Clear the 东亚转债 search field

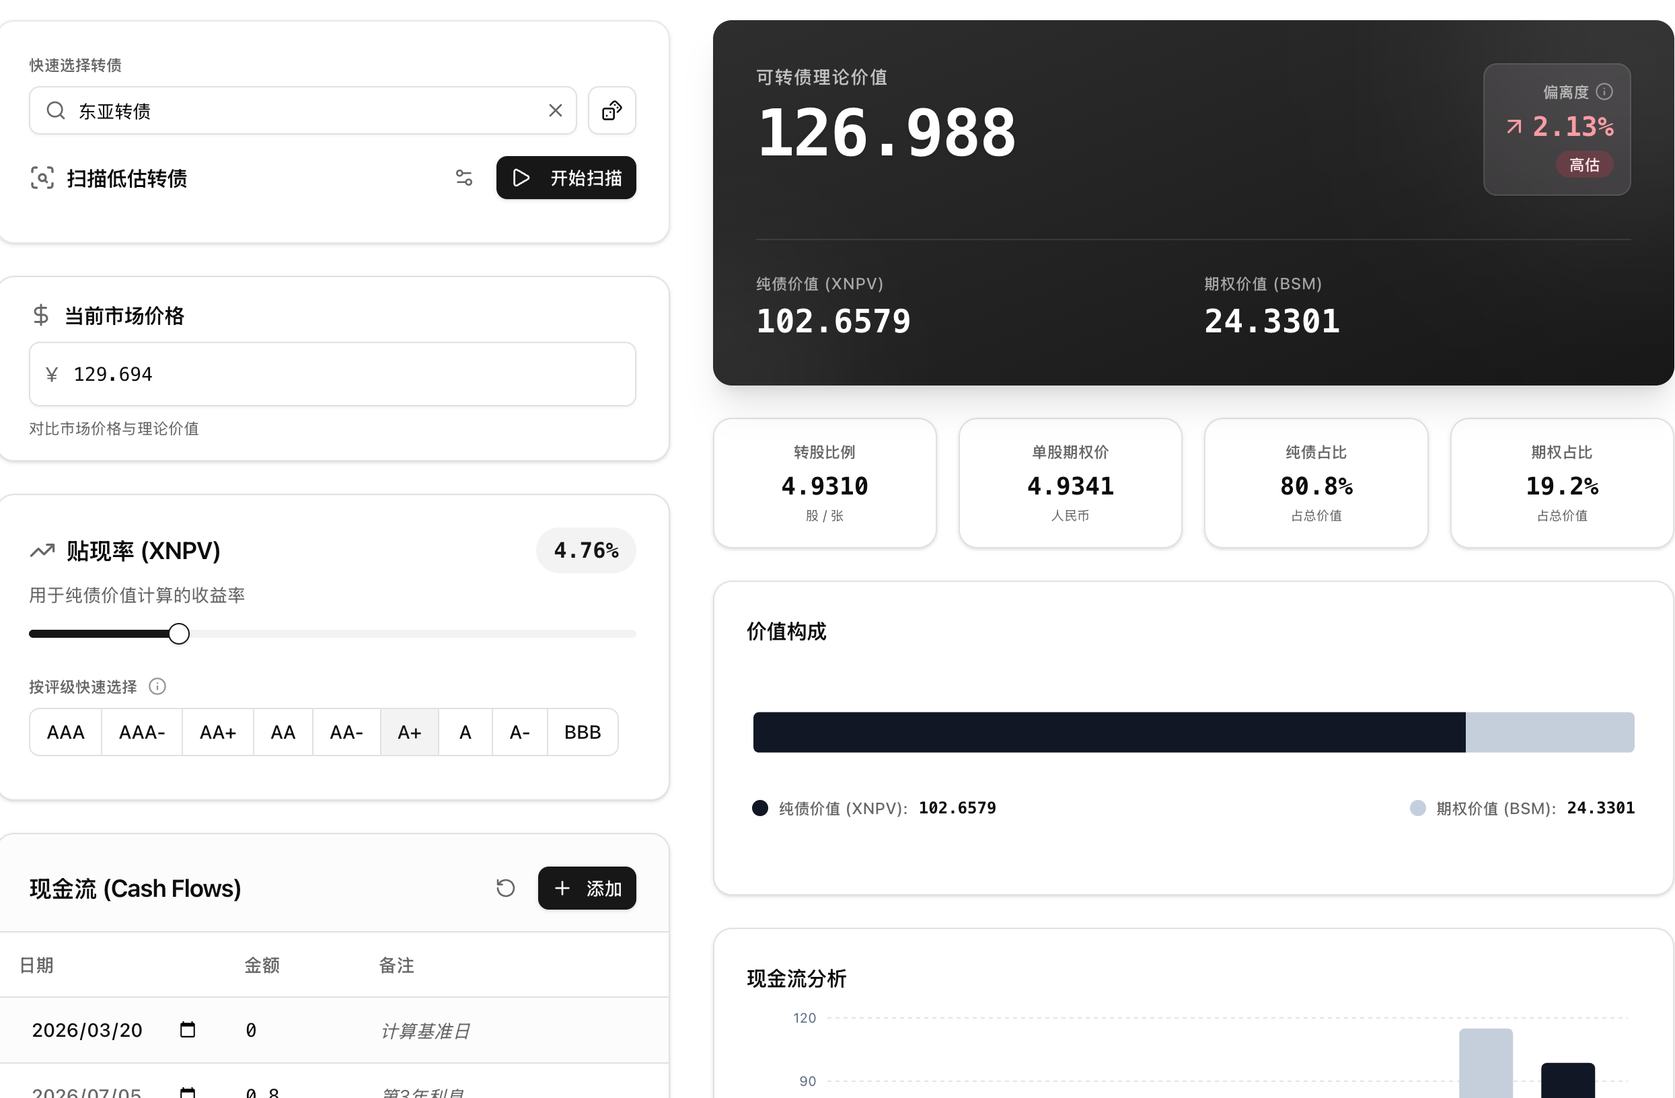coord(555,110)
